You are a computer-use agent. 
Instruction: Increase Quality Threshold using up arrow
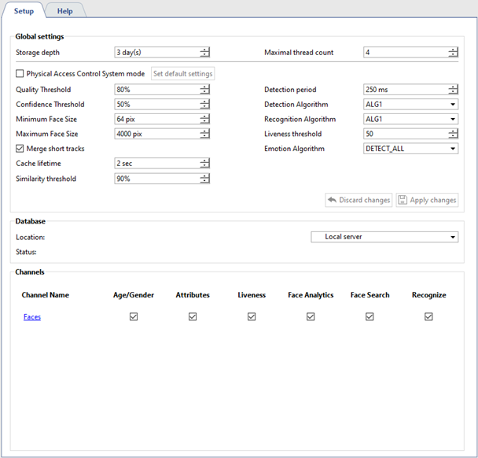[x=204, y=87]
